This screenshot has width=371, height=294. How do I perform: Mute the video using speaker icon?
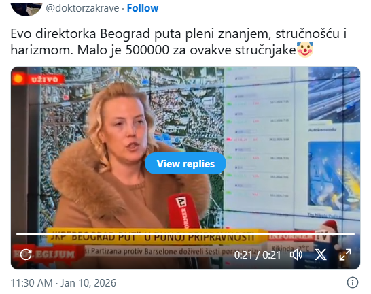click(x=296, y=255)
